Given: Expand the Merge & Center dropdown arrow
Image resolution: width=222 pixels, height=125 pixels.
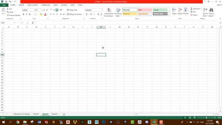Looking at the screenshot, I should (83, 14).
